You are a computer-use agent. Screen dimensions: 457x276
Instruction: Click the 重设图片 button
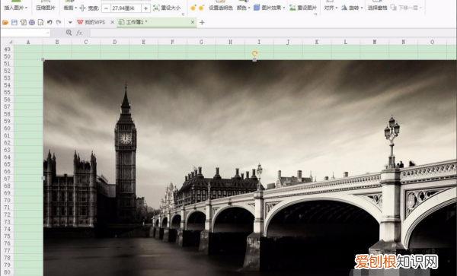tap(303, 8)
